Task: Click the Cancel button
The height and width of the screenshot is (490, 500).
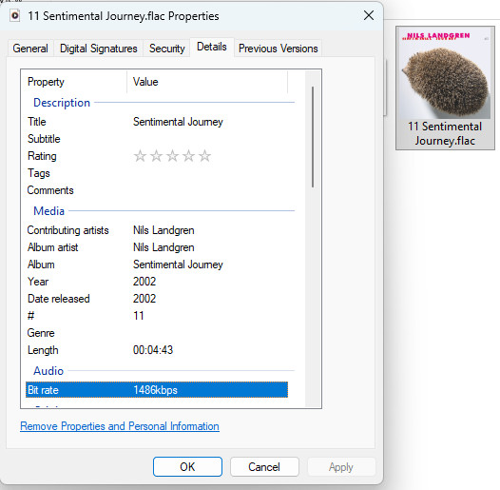Action: point(264,467)
